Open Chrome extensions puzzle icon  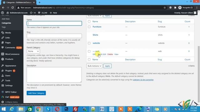175,7
